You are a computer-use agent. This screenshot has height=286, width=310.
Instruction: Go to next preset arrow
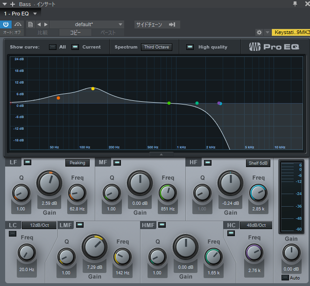(x=46, y=24)
